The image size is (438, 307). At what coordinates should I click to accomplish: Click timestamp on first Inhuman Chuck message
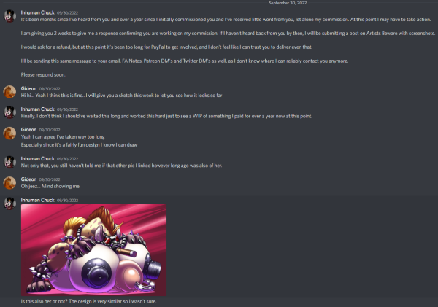pyautogui.click(x=67, y=13)
